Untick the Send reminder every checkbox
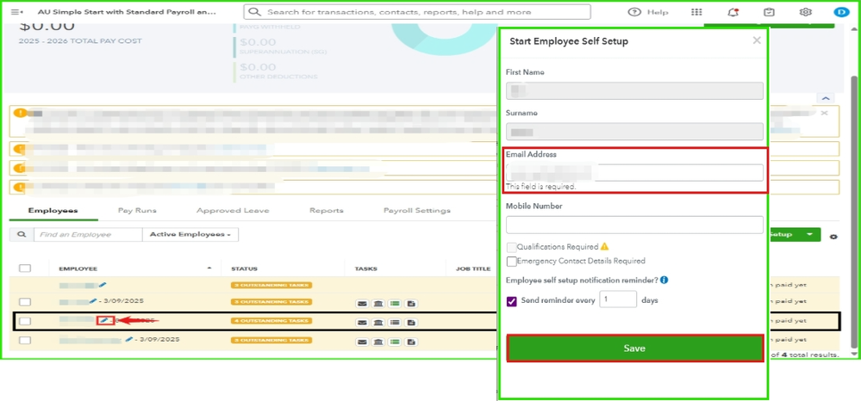The image size is (861, 401). click(511, 301)
